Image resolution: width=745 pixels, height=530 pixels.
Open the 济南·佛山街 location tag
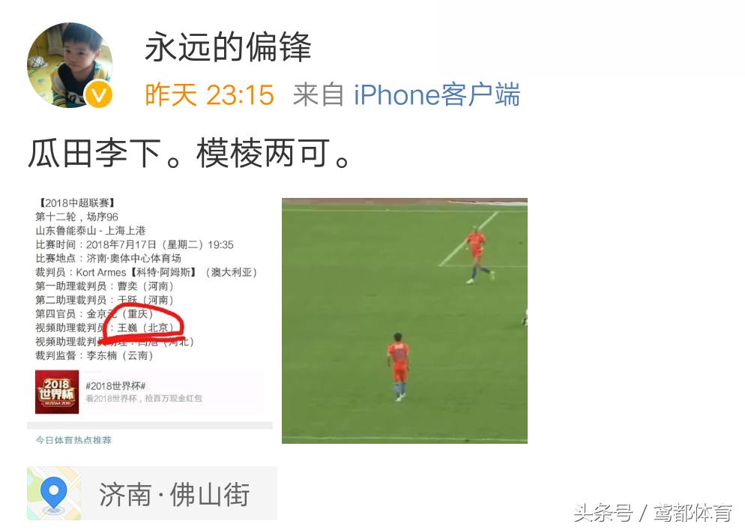(x=152, y=493)
